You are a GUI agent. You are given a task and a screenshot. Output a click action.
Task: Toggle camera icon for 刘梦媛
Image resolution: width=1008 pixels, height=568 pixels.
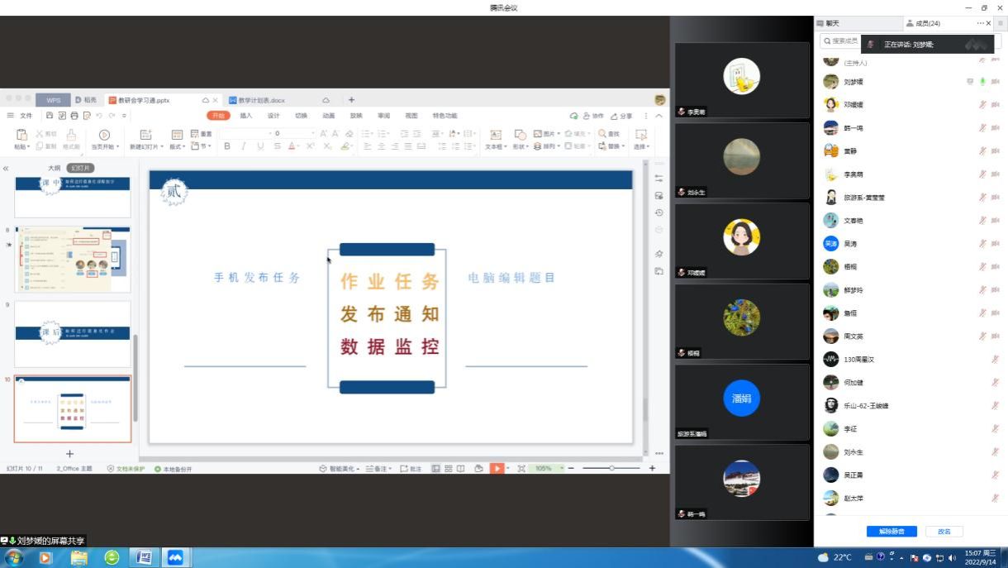tap(995, 82)
